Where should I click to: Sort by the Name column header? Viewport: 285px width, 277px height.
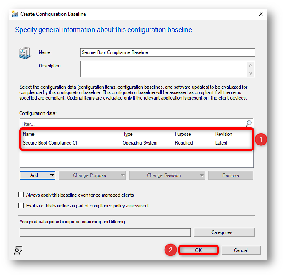point(71,134)
